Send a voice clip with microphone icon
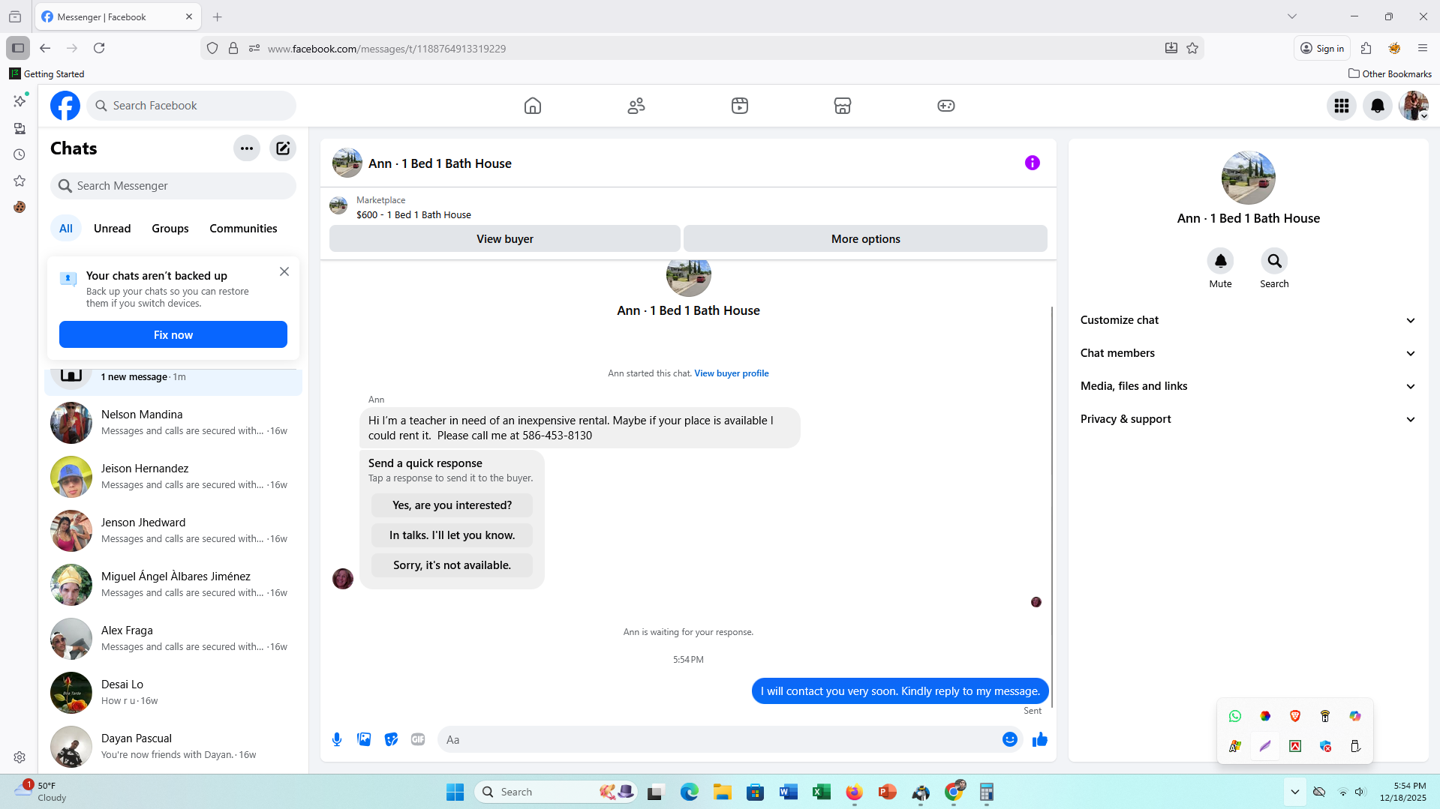 click(x=337, y=740)
